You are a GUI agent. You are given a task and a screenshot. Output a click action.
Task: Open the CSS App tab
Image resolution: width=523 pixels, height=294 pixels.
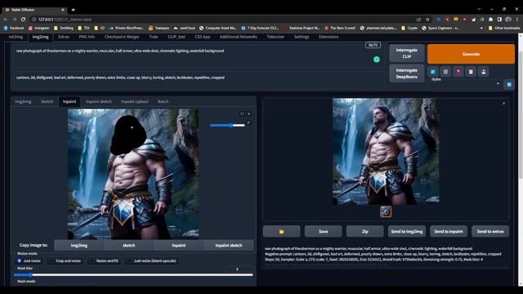203,37
